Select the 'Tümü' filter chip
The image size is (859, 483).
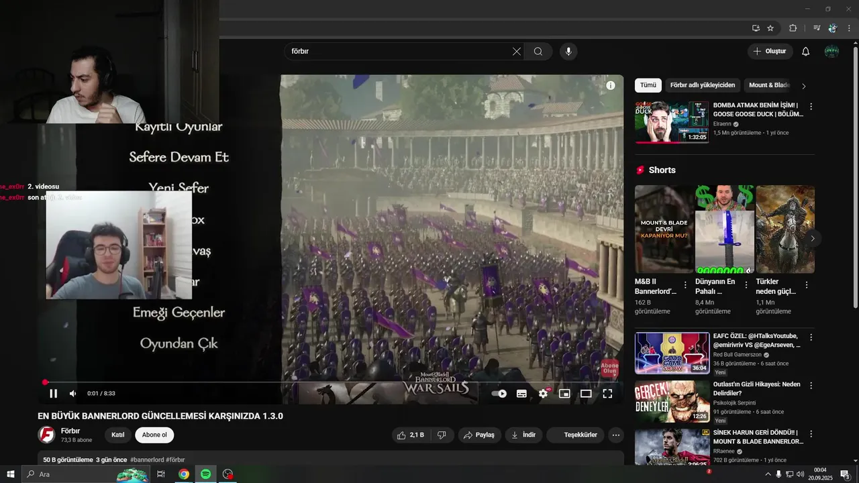click(648, 85)
